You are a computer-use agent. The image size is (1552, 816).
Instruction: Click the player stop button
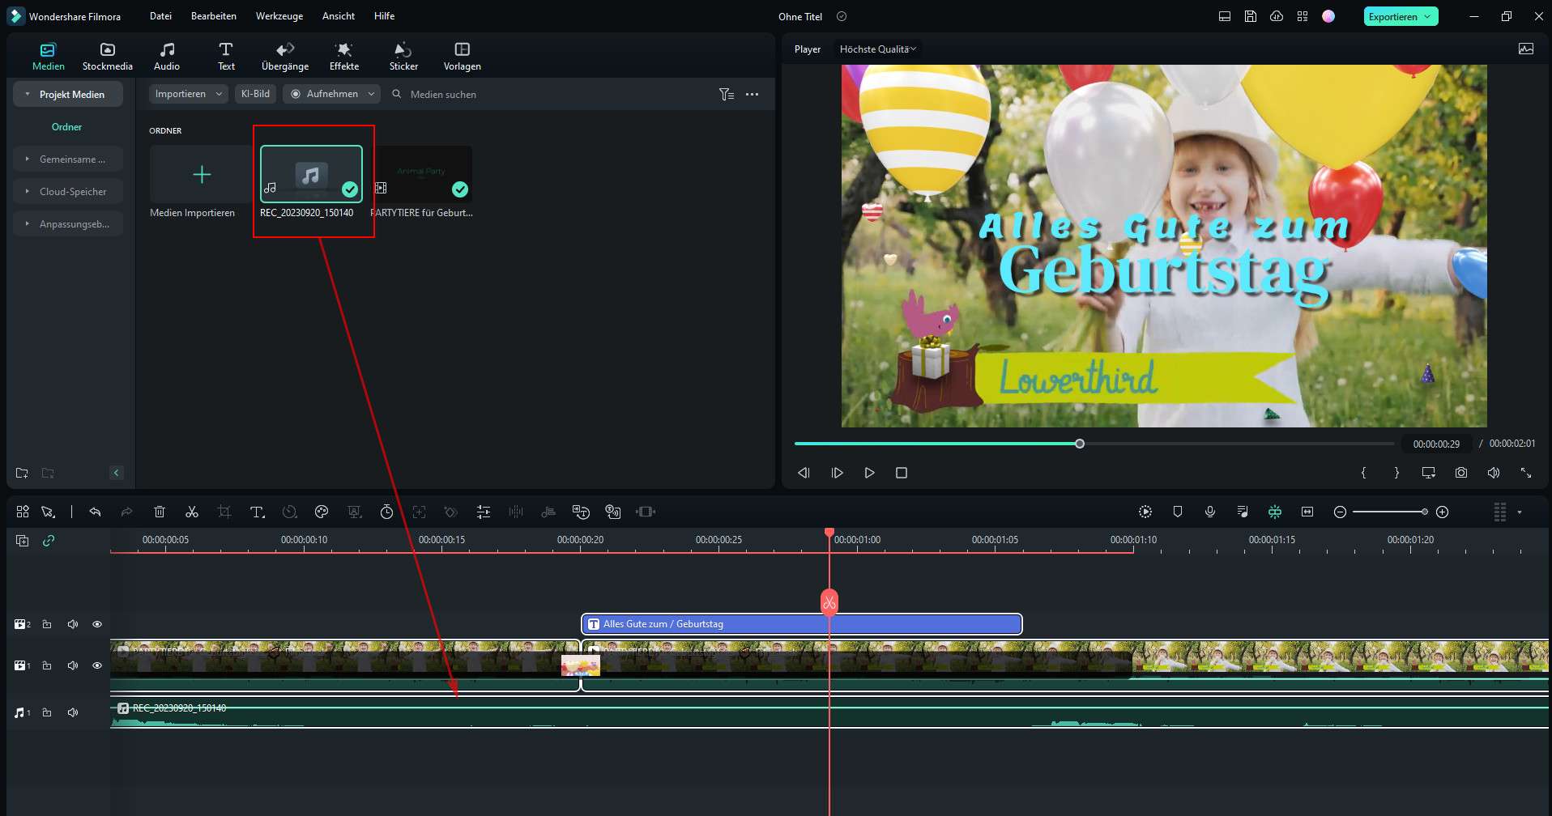point(902,473)
